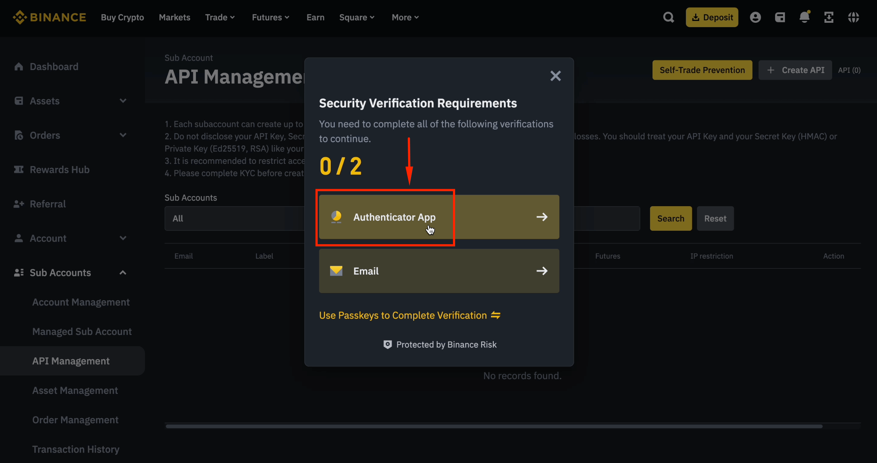This screenshot has height=463, width=877.
Task: Open the wallet icon in the header
Action: coord(780,17)
